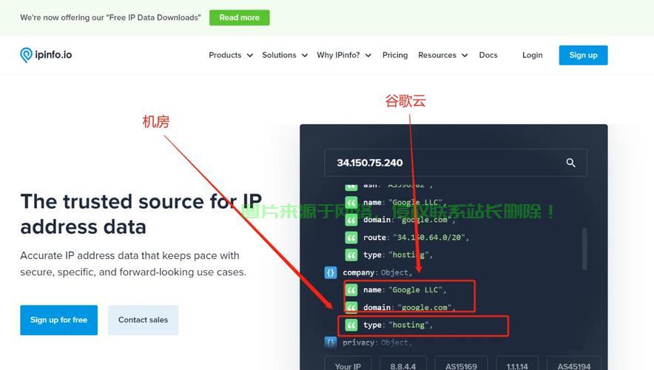Select the AS15169 sample chip
The image size is (654, 370).
click(x=461, y=364)
